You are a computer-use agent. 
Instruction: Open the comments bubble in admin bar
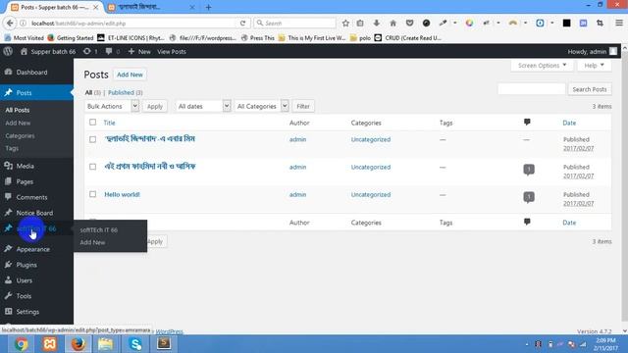[113, 52]
